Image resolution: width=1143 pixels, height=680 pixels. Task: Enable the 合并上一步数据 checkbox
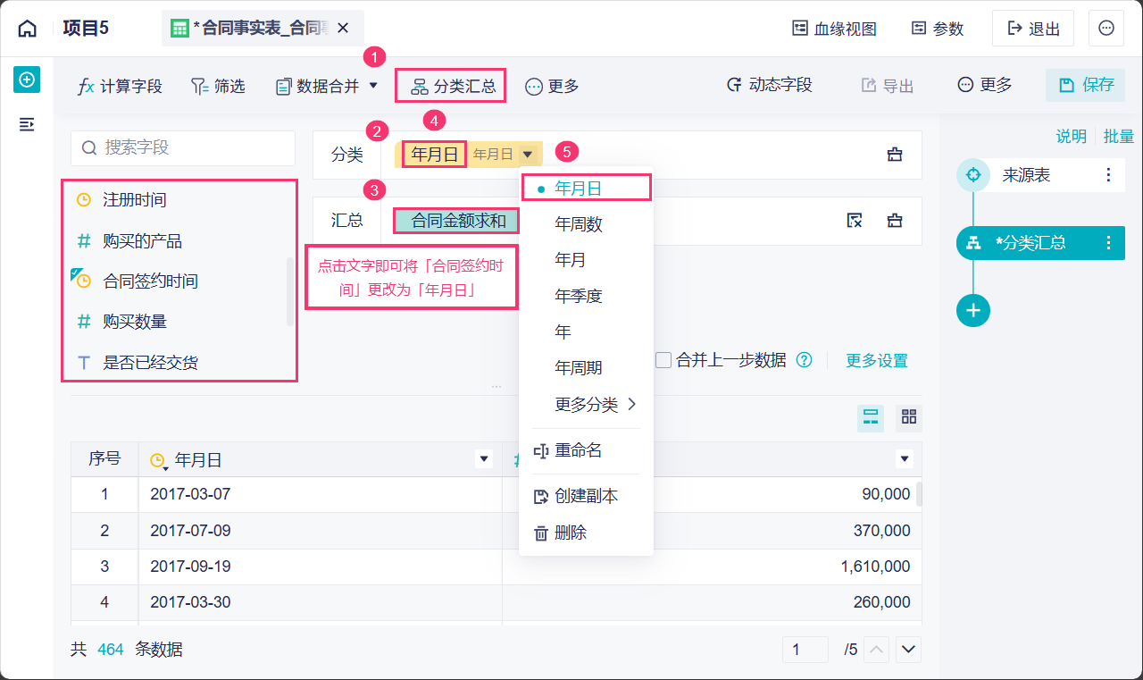click(663, 360)
